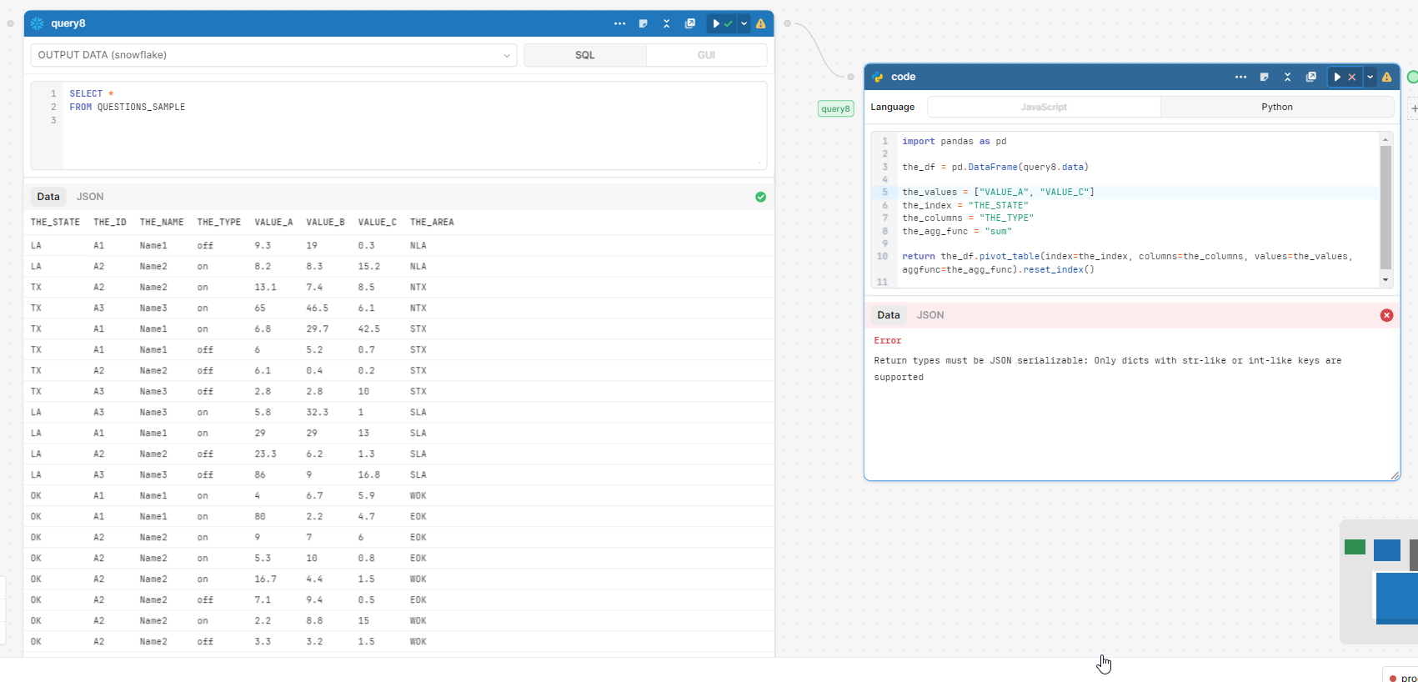
Task: Show the warning on the query8 block header
Action: pyautogui.click(x=760, y=23)
